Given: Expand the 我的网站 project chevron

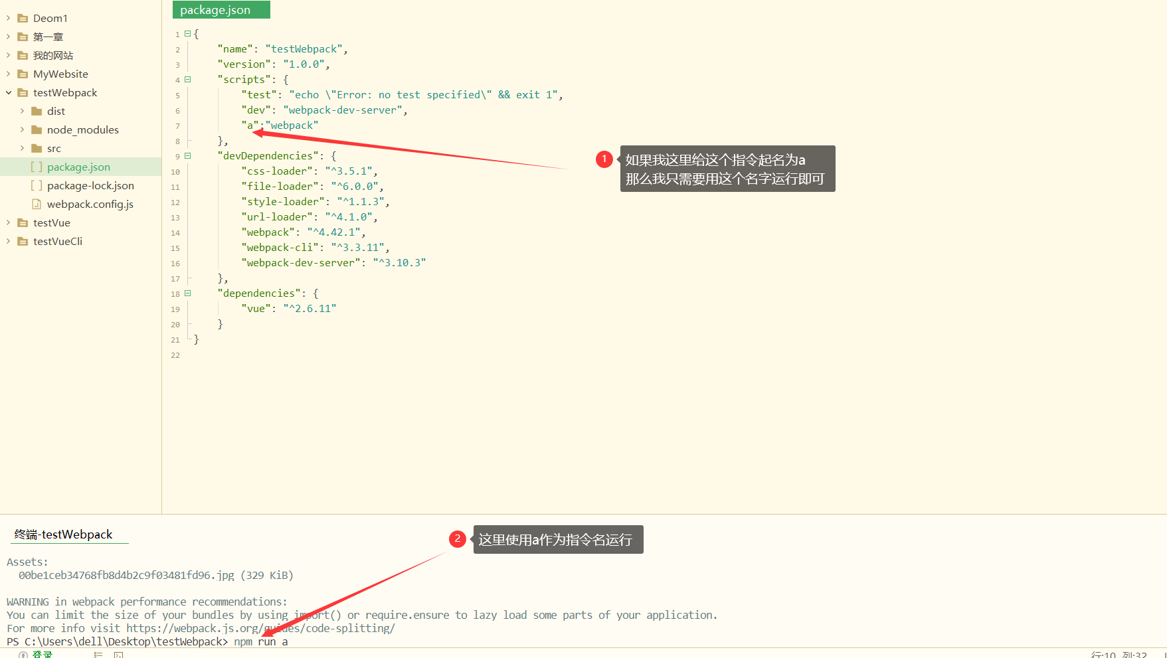Looking at the screenshot, I should coord(8,56).
